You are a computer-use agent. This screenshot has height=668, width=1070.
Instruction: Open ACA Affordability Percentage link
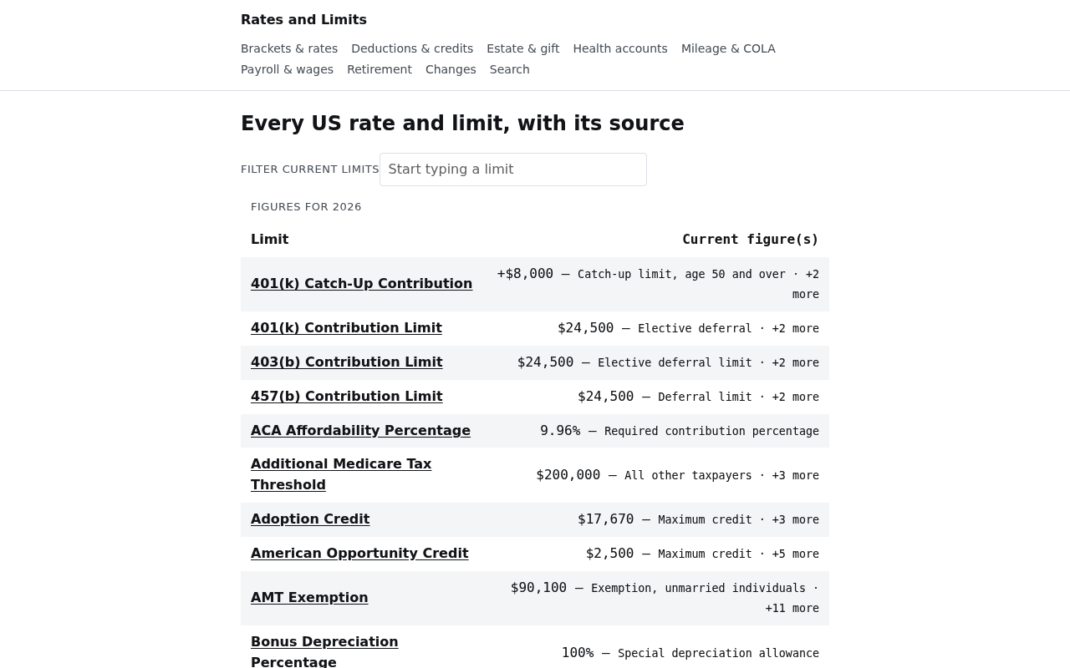click(x=360, y=431)
